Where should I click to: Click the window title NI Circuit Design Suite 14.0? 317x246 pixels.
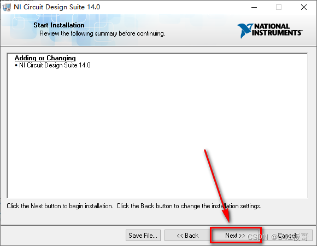57,7
